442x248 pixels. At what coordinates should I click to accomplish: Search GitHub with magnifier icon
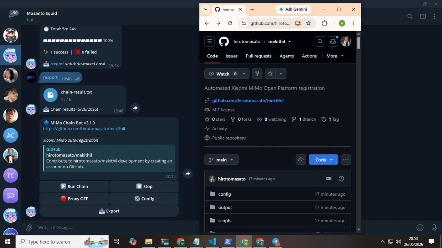click(320, 41)
